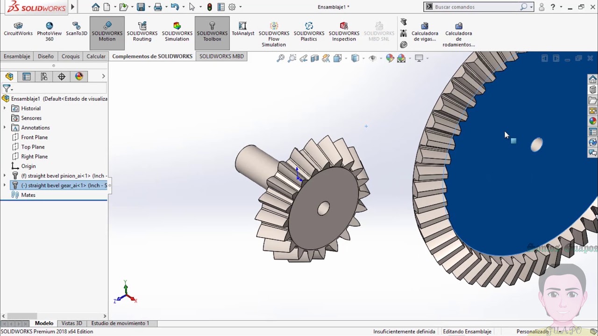This screenshot has width=598, height=336.
Task: Print the current document
Action: pos(158,7)
